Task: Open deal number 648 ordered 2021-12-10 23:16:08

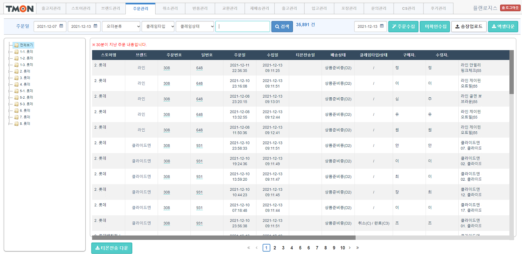Action: pyautogui.click(x=199, y=84)
